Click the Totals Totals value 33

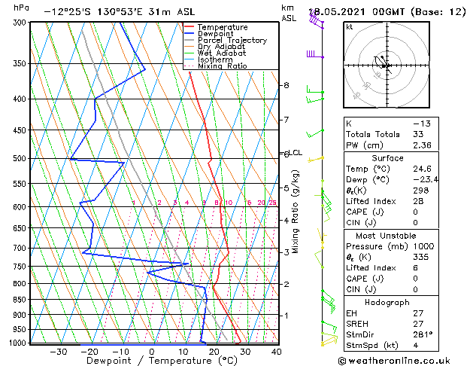[418, 134]
